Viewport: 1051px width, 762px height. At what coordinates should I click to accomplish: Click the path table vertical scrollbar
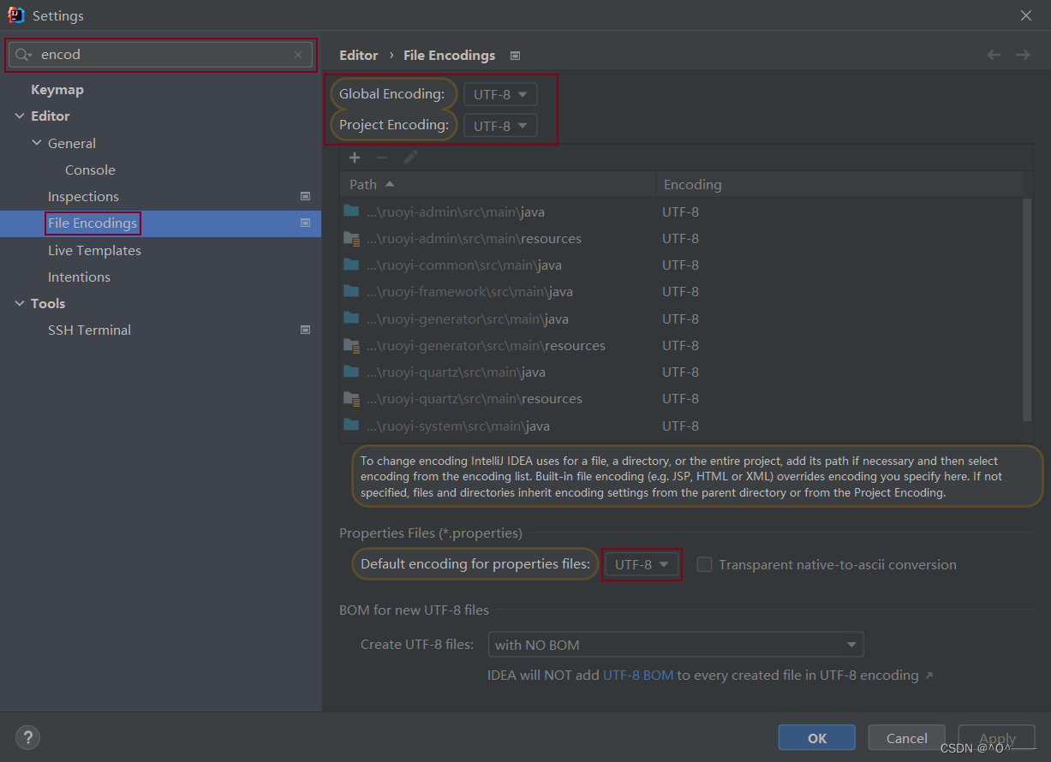(x=1028, y=309)
